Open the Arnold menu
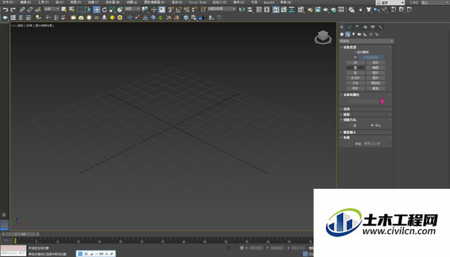 click(x=269, y=2)
